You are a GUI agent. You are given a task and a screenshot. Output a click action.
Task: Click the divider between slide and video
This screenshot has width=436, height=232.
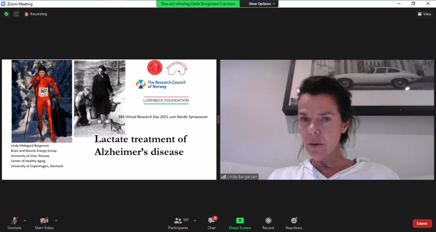pyautogui.click(x=218, y=120)
